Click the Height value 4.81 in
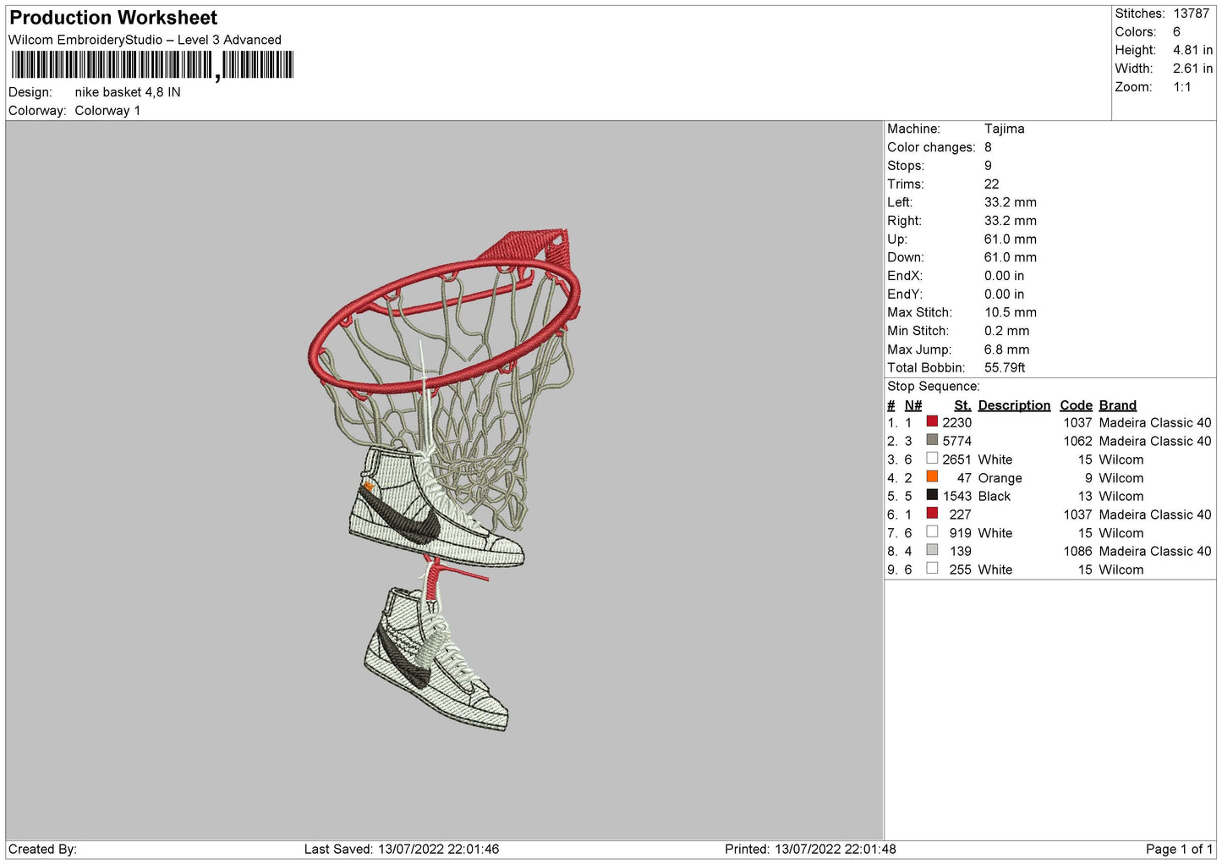This screenshot has width=1222, height=864. coord(1192,51)
